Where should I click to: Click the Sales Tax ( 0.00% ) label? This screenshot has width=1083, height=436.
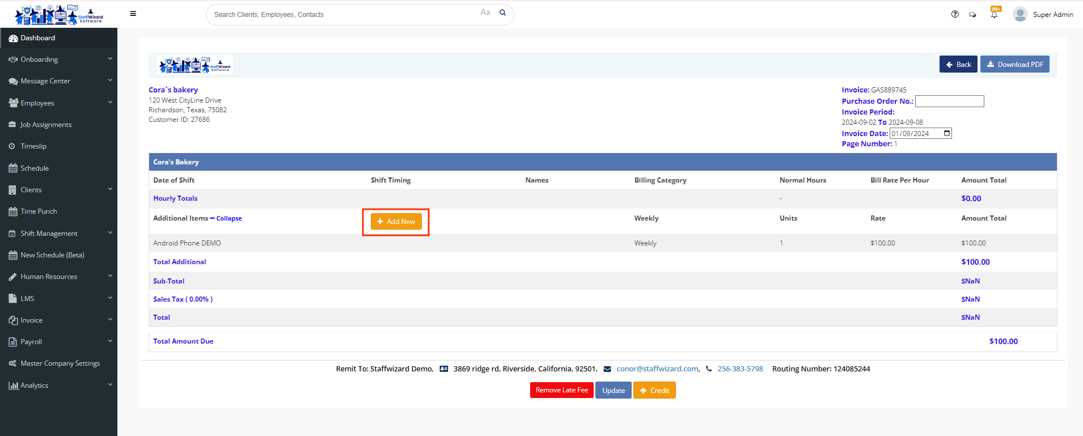click(x=183, y=299)
